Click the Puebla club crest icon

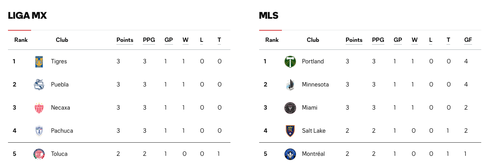[39, 84]
